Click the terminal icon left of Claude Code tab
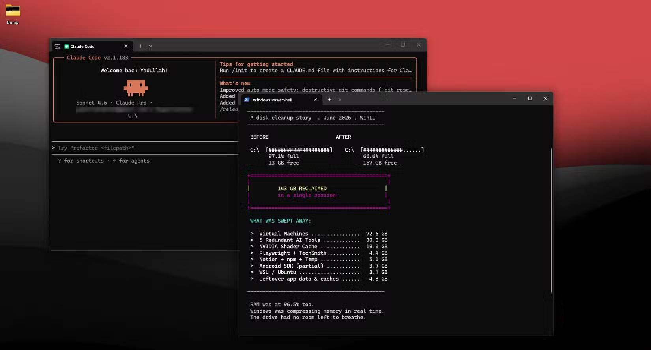Screen dimensions: 651x350 (58, 46)
